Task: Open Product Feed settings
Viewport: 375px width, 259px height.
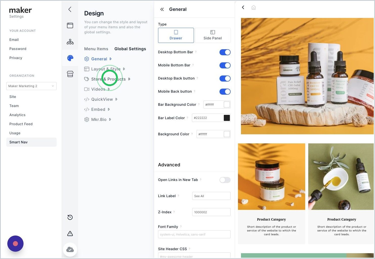Action: point(21,124)
